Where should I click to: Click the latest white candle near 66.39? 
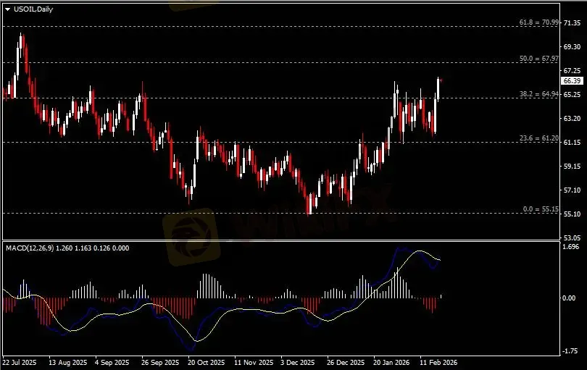click(x=438, y=88)
